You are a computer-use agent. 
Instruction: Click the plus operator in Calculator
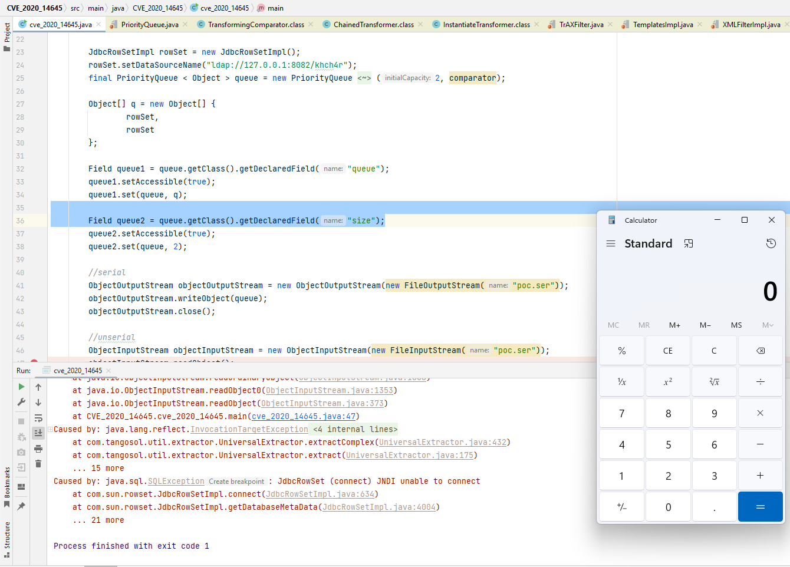click(761, 476)
